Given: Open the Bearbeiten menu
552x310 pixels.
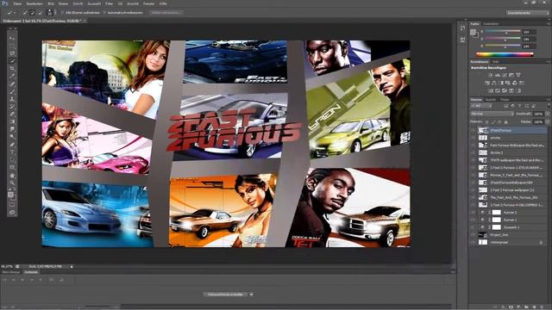Looking at the screenshot, I should (34, 3).
